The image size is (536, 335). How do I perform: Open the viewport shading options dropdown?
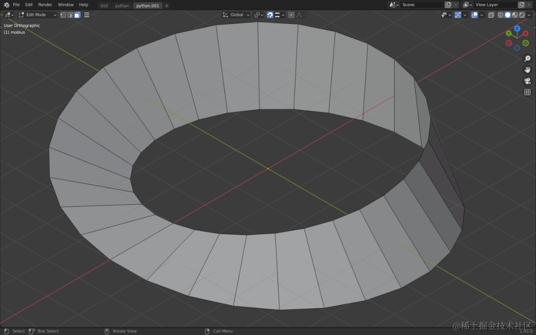coord(529,15)
